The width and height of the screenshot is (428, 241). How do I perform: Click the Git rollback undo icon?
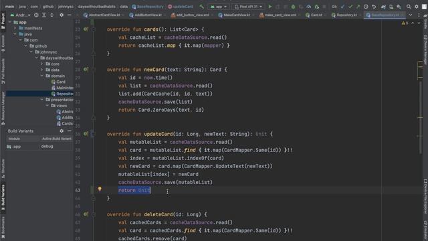tap(374, 7)
